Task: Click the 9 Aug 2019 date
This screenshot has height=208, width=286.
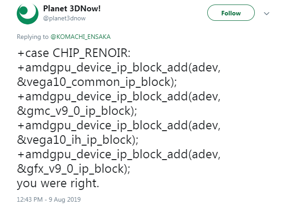Action: [x=67, y=199]
